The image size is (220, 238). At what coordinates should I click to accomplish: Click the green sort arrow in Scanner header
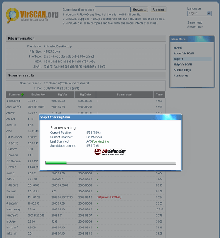pyautogui.click(x=22, y=95)
